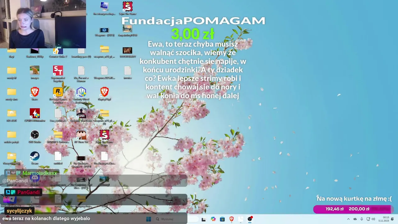Open the Weapons.2025 text file

(x=104, y=72)
